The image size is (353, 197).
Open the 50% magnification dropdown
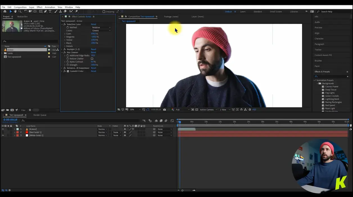pyautogui.click(x=135, y=109)
